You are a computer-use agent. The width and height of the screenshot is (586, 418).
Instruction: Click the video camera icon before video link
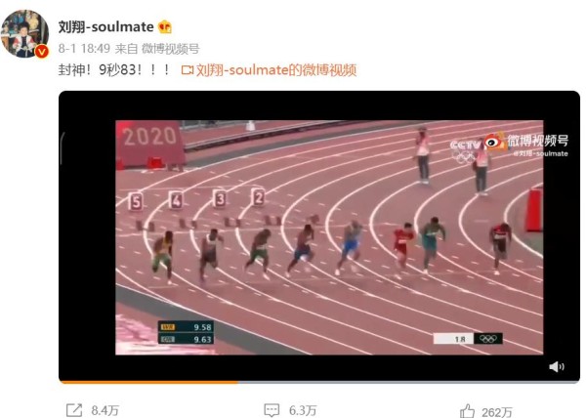[x=188, y=70]
